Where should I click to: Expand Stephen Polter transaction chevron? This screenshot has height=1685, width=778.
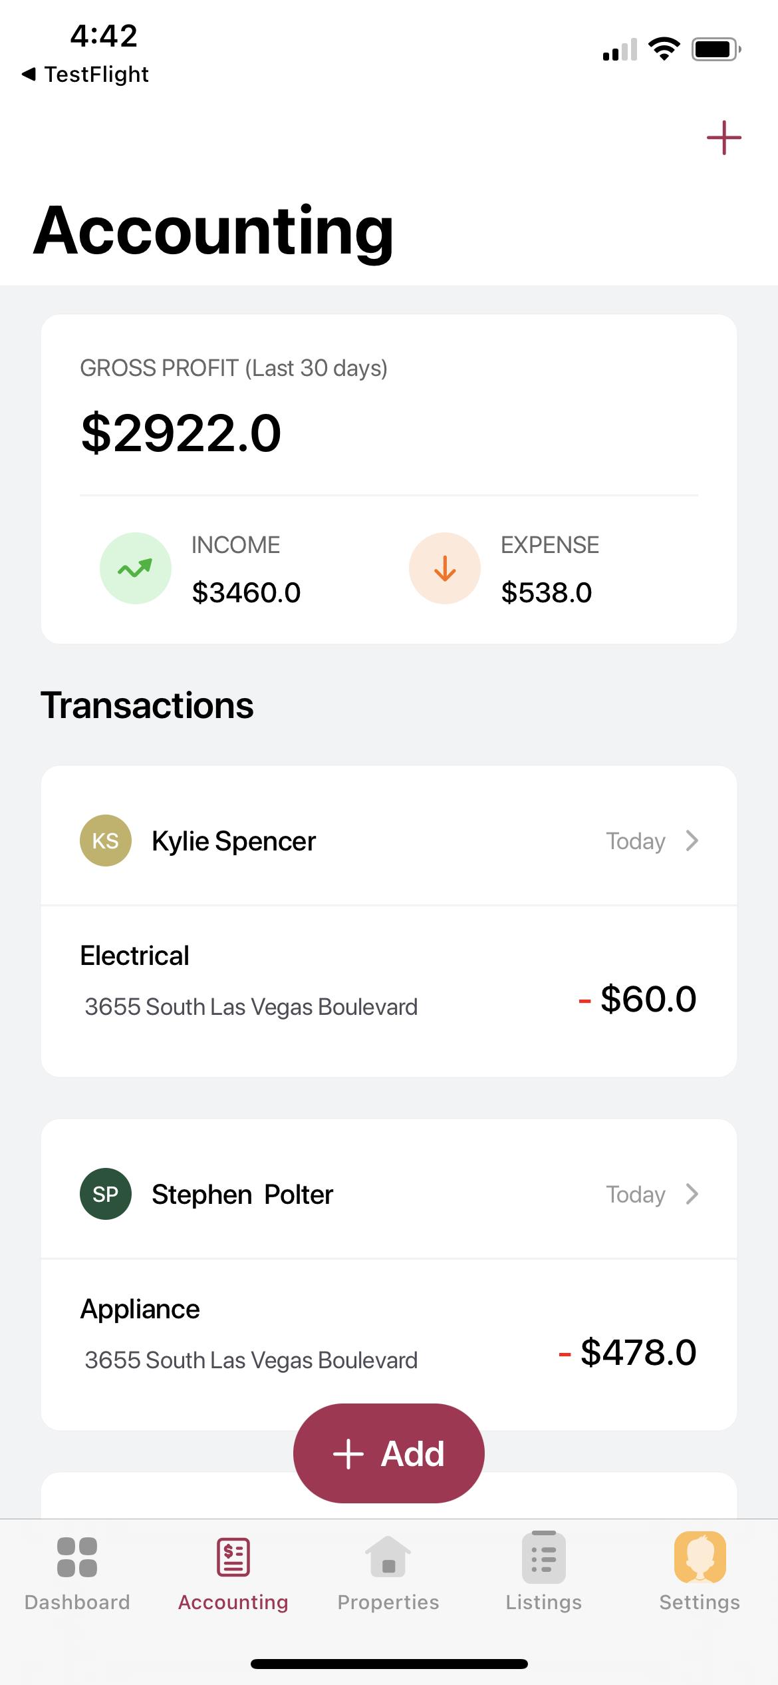point(692,1195)
